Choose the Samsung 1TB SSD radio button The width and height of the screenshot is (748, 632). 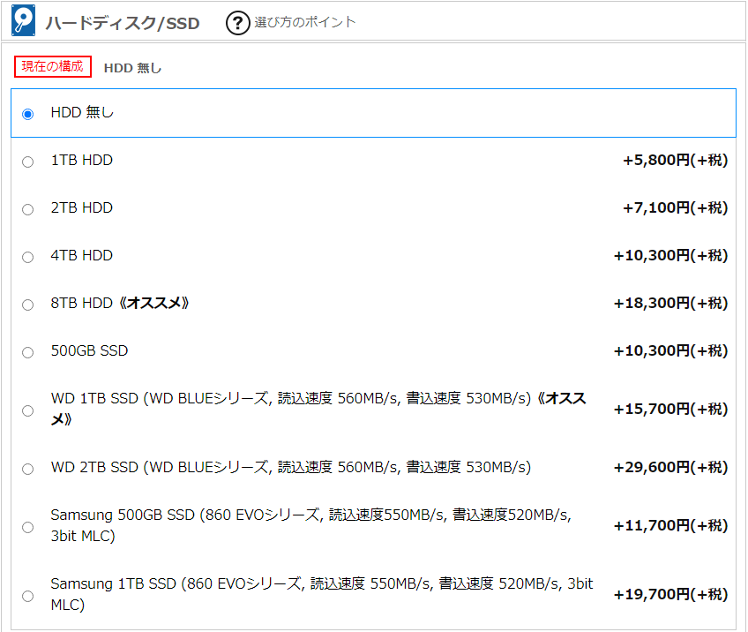[27, 596]
